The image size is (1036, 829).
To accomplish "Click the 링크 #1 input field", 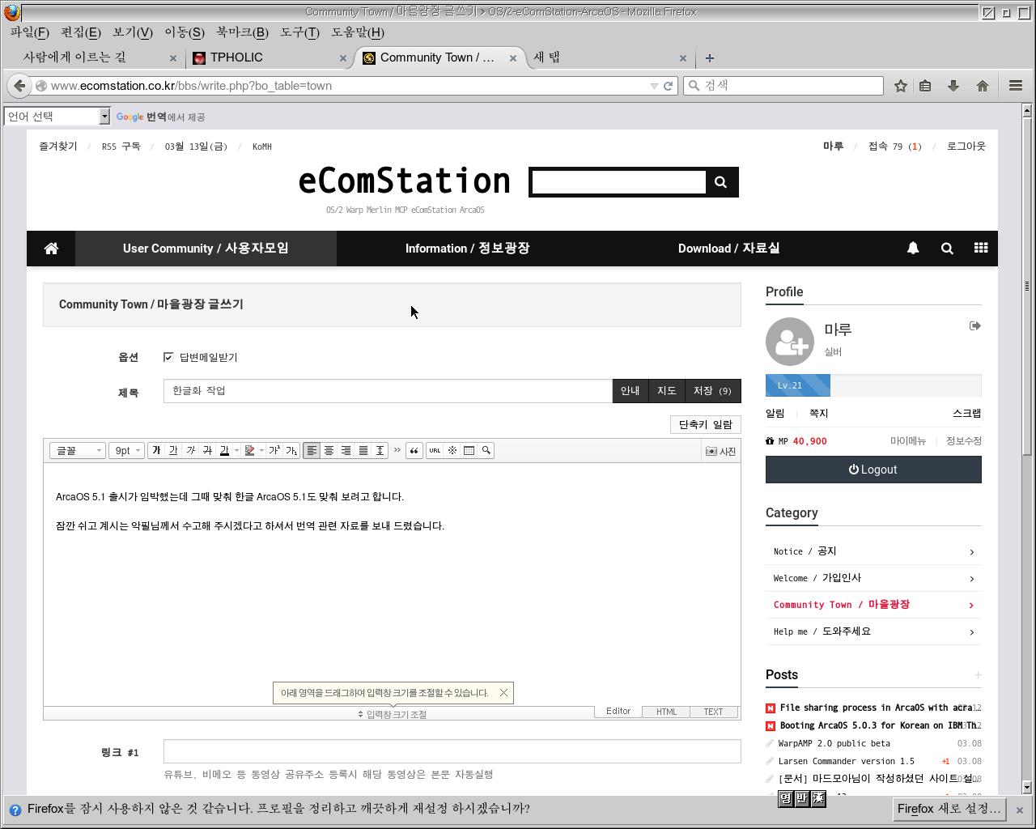I will [x=452, y=751].
